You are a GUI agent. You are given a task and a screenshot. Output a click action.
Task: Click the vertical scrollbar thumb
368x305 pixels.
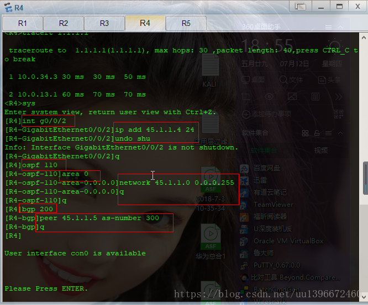(365, 178)
